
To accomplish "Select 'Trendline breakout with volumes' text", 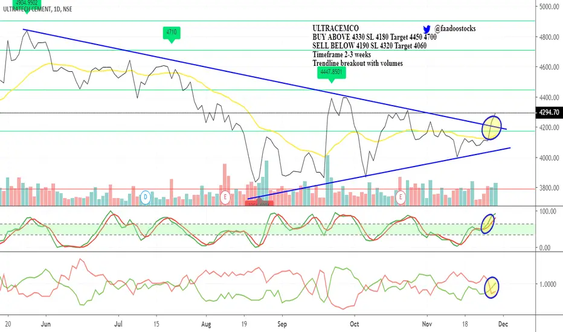I will (x=358, y=63).
